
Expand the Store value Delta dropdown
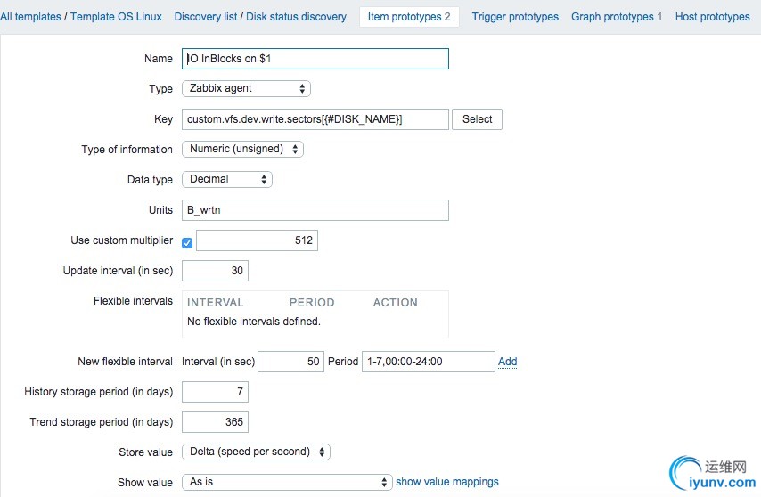(x=256, y=452)
